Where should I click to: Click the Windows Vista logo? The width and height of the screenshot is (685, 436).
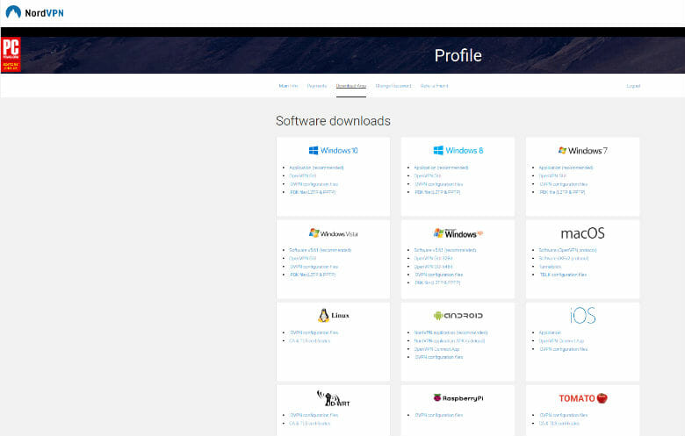pyautogui.click(x=333, y=233)
